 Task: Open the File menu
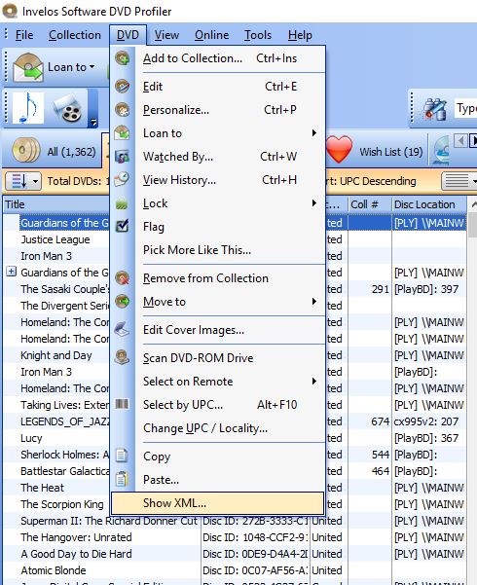(x=24, y=35)
